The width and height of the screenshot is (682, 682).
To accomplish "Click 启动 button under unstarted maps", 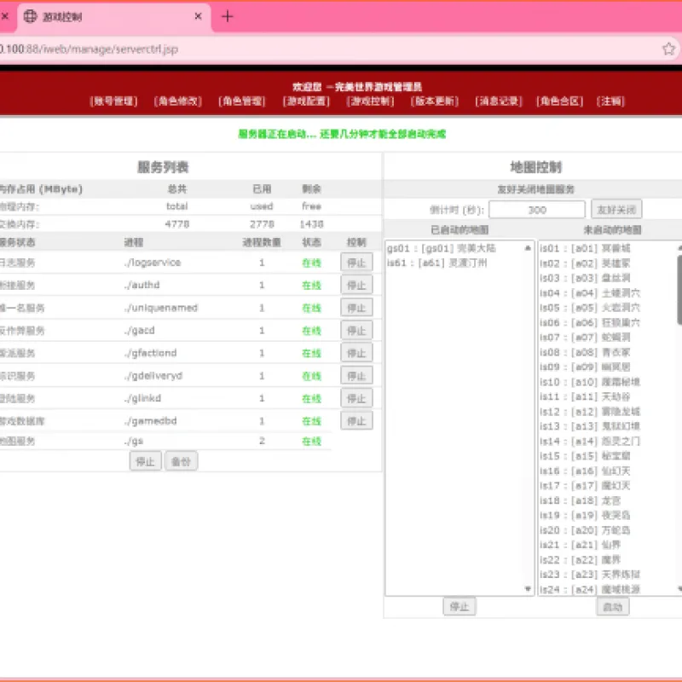I will click(612, 607).
